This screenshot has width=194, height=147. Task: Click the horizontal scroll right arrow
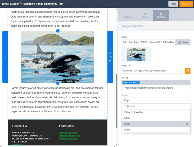(x=114, y=146)
